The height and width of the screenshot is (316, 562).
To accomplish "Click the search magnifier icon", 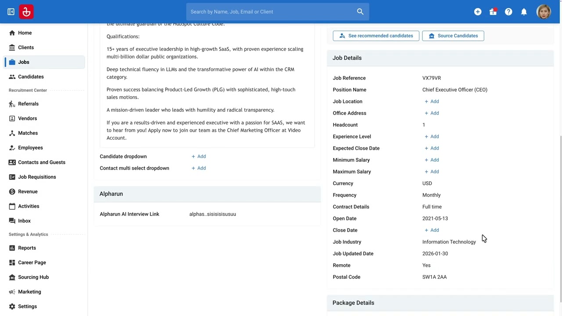I will [x=360, y=12].
